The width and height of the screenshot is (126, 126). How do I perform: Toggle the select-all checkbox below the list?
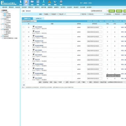[24, 82]
